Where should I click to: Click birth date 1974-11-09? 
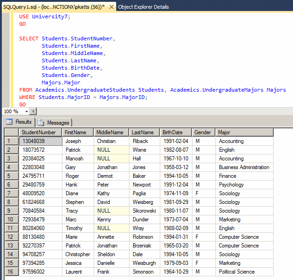176,193
